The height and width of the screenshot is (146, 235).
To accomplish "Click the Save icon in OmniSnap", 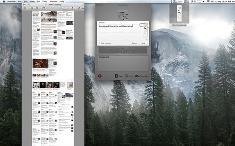I will tap(116, 76).
